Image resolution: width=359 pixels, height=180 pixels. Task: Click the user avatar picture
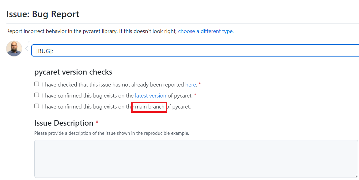pos(14,48)
